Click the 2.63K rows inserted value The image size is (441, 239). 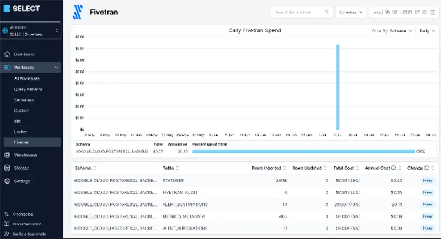[281, 181]
